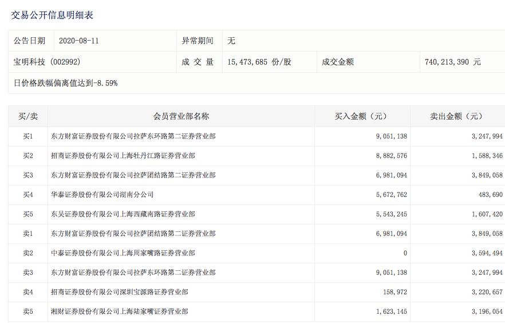Click buy amount 9,051,138 in 买1 row

click(x=391, y=136)
